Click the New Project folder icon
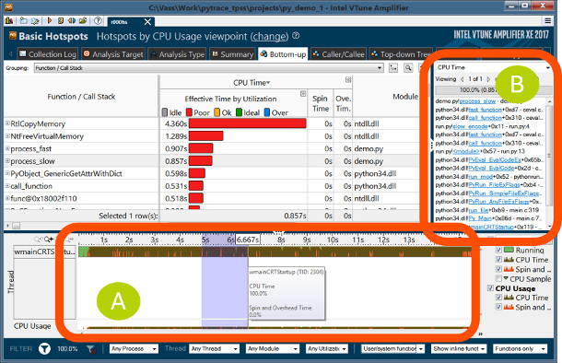The image size is (562, 363). click(23, 21)
